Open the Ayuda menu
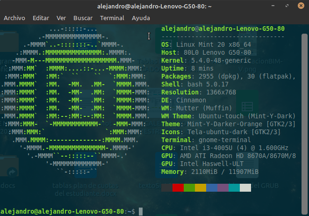The height and width of the screenshot is (216, 309). (x=141, y=18)
